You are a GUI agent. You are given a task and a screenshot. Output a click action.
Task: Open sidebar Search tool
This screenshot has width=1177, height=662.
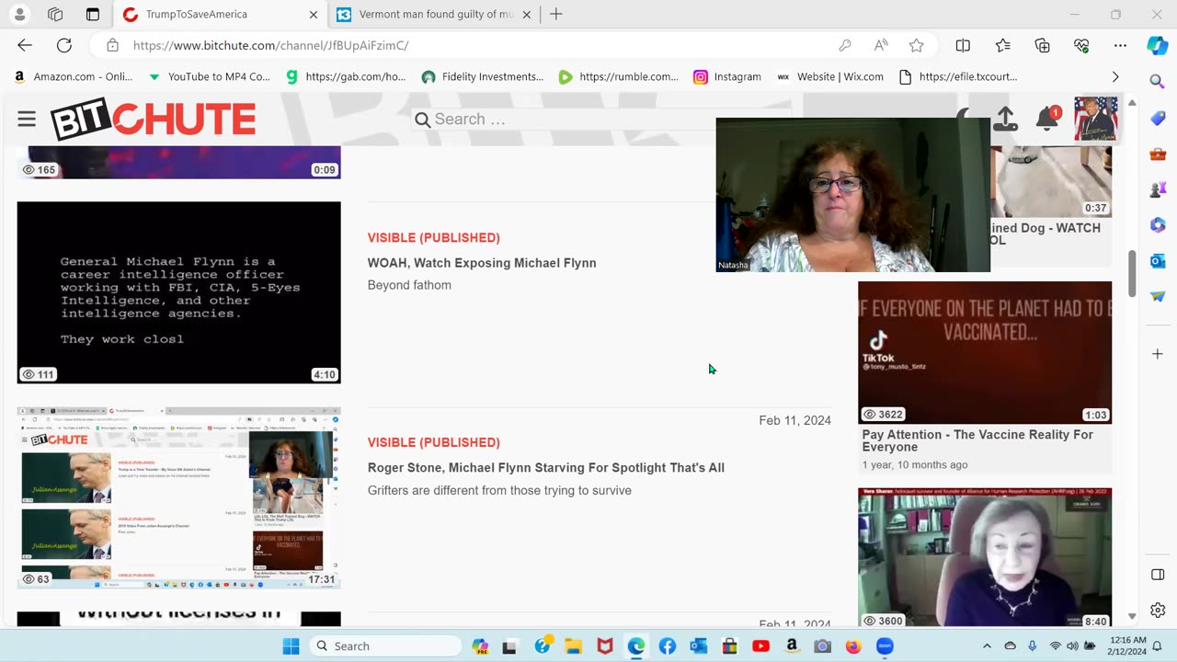pos(1158,83)
